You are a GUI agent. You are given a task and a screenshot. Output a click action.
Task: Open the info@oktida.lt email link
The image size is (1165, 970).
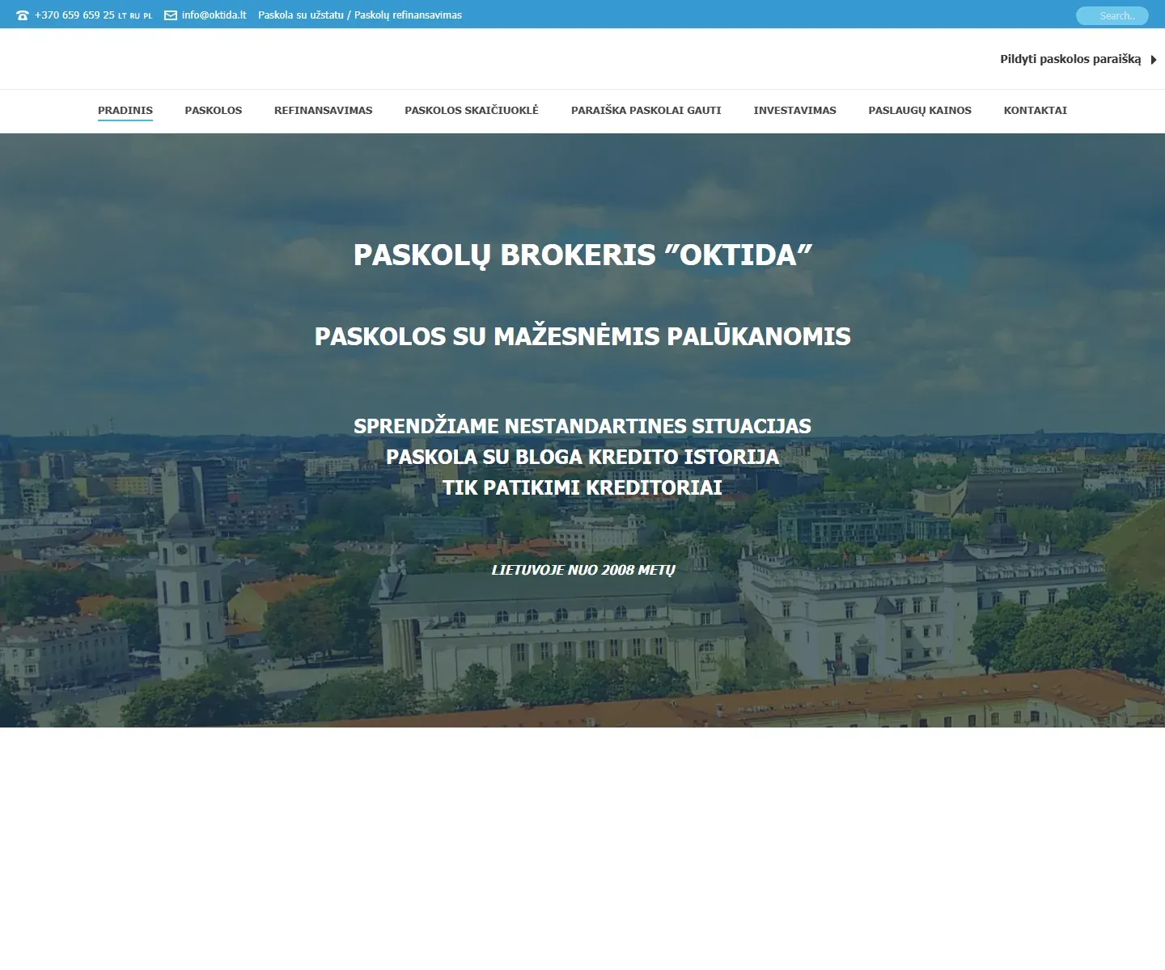[x=214, y=15]
